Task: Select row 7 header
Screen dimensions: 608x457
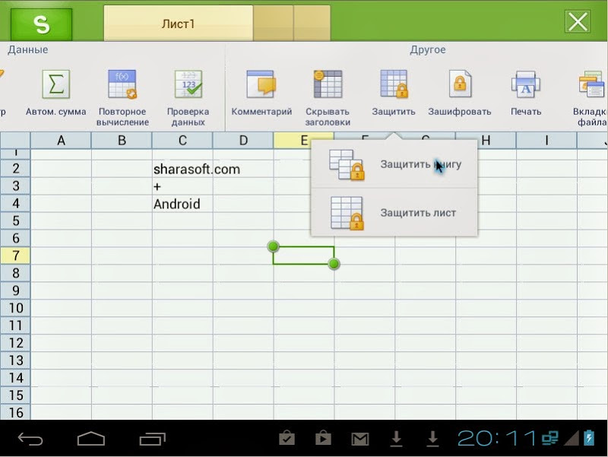Action: pos(15,255)
